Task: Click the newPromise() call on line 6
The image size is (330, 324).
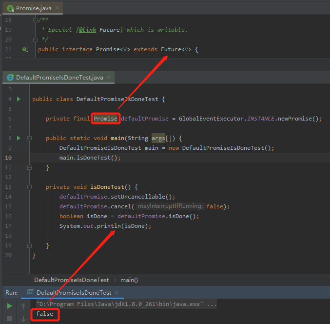Action: (298, 119)
